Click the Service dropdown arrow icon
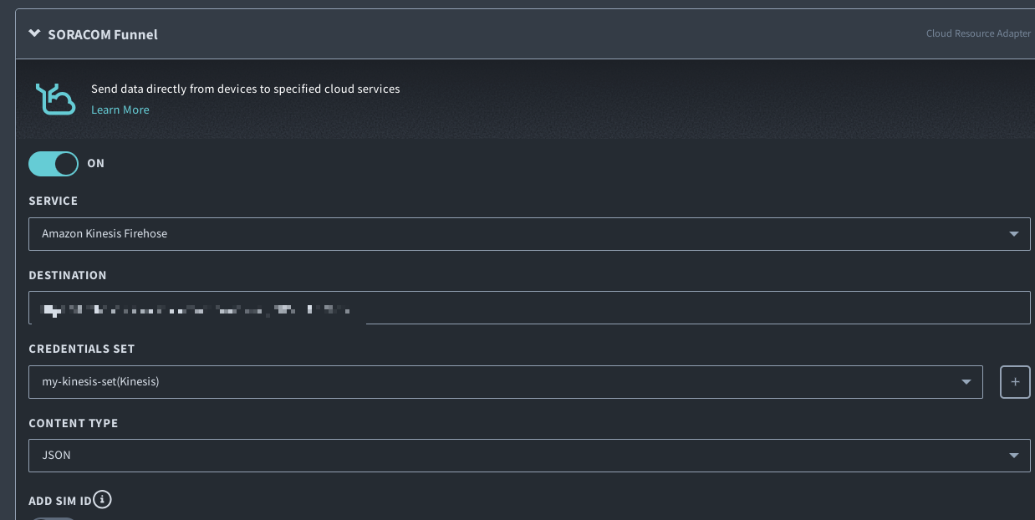The width and height of the screenshot is (1035, 520). 1013,234
